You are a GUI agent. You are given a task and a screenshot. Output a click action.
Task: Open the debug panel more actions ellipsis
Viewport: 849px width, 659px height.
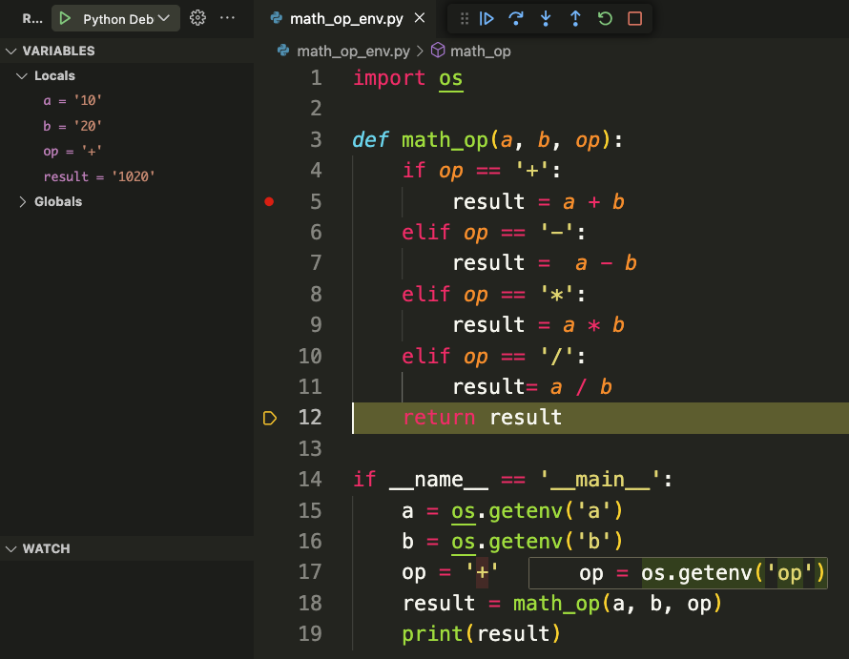click(227, 18)
